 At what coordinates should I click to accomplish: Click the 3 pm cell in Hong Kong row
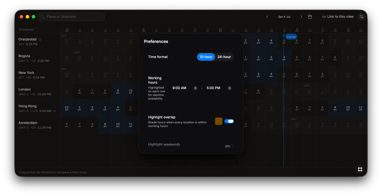tap(105, 108)
